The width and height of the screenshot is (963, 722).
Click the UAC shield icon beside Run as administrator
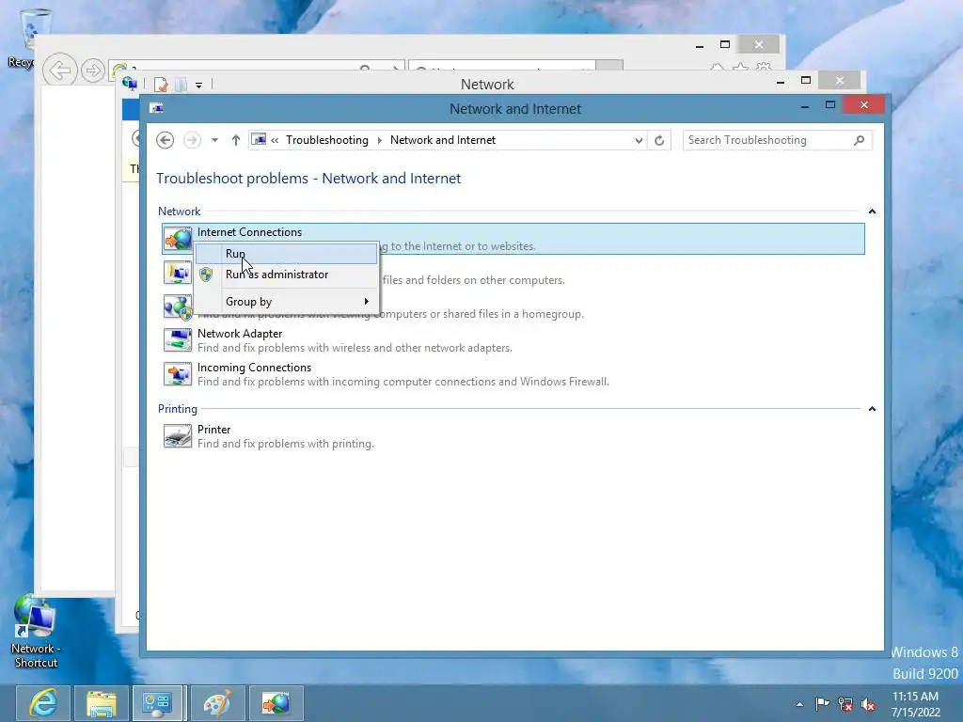tap(206, 275)
